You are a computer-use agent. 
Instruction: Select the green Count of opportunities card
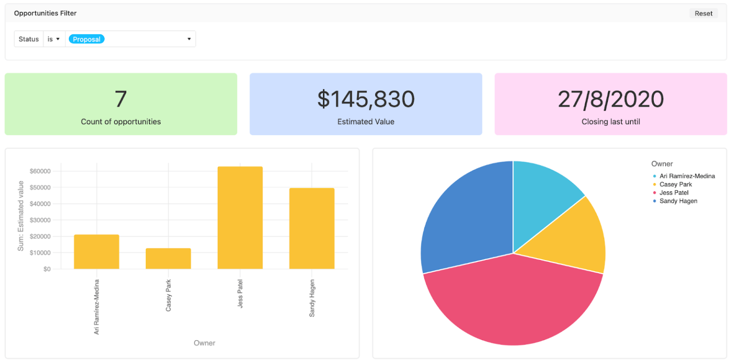tap(120, 104)
